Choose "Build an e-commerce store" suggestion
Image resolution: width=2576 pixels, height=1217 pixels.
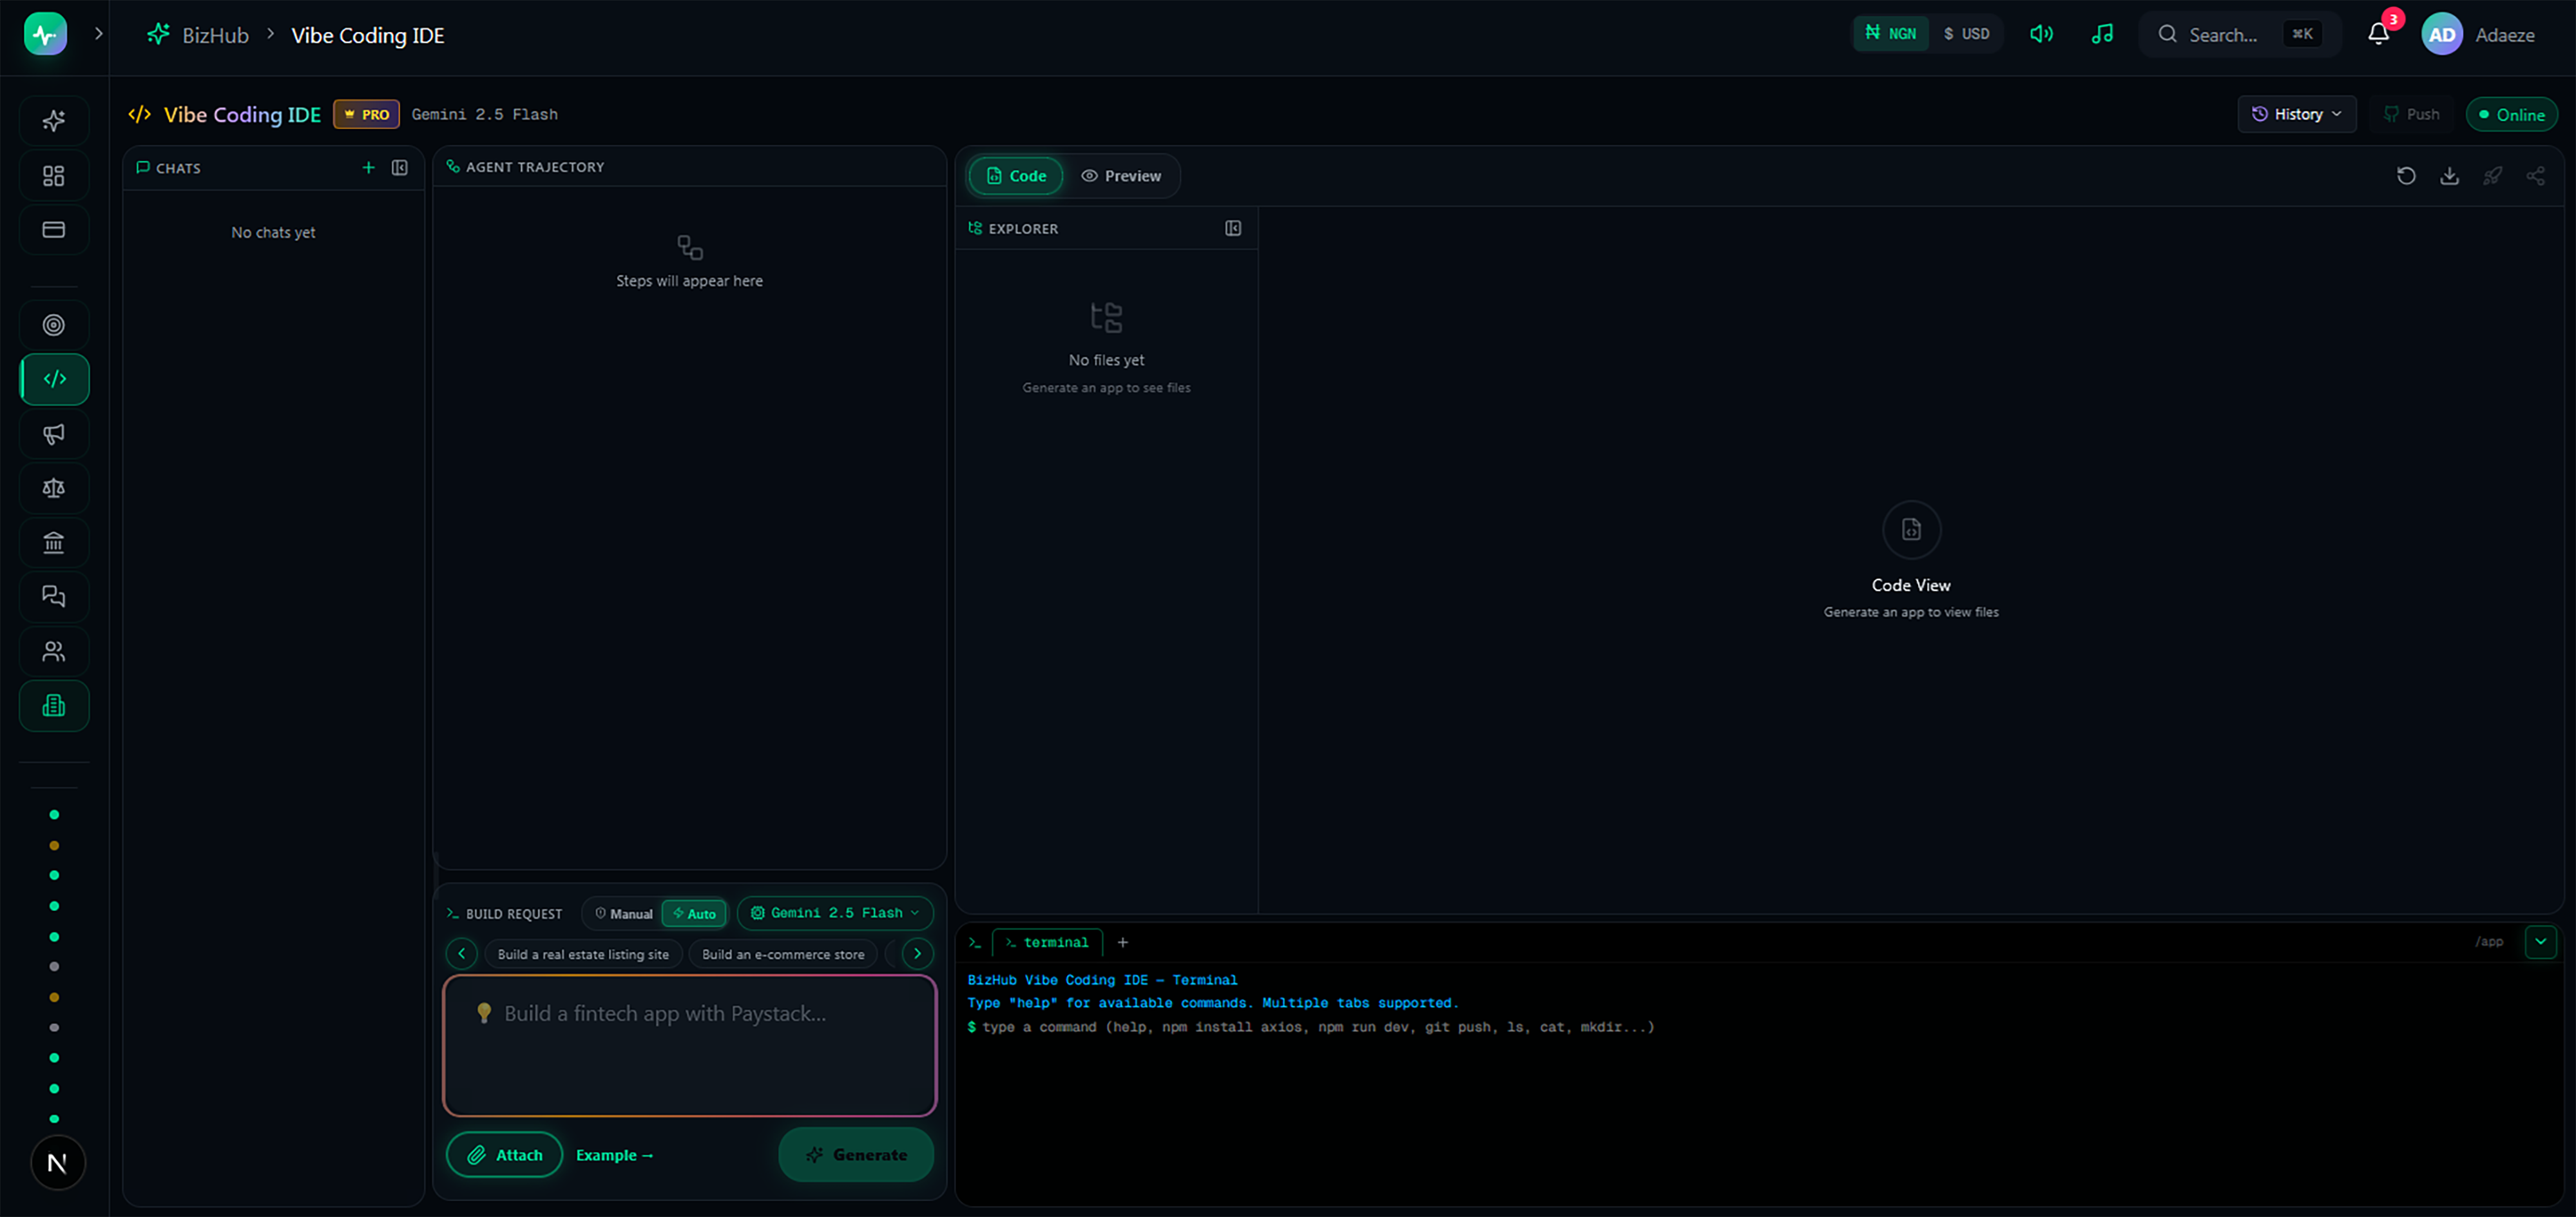point(783,955)
